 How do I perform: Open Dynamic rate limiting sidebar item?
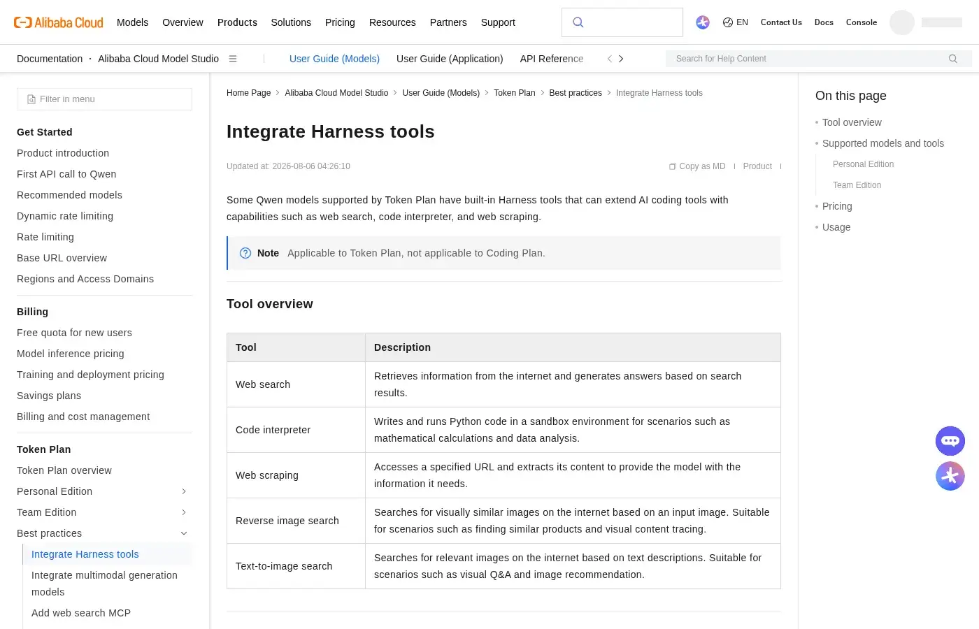tap(65, 216)
